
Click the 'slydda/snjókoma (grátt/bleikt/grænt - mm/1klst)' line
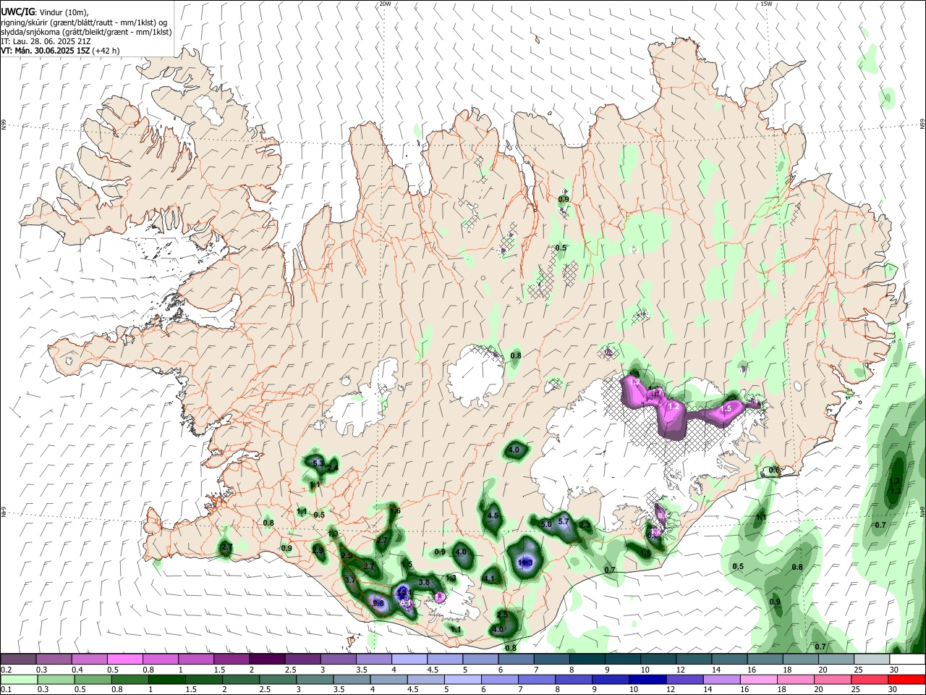(86, 32)
